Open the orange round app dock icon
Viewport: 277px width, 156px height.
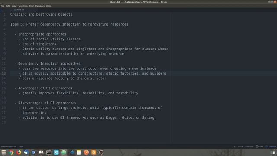click(x=86, y=152)
